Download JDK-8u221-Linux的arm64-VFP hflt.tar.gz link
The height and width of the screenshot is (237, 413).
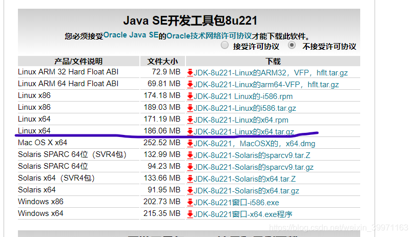(x=266, y=85)
